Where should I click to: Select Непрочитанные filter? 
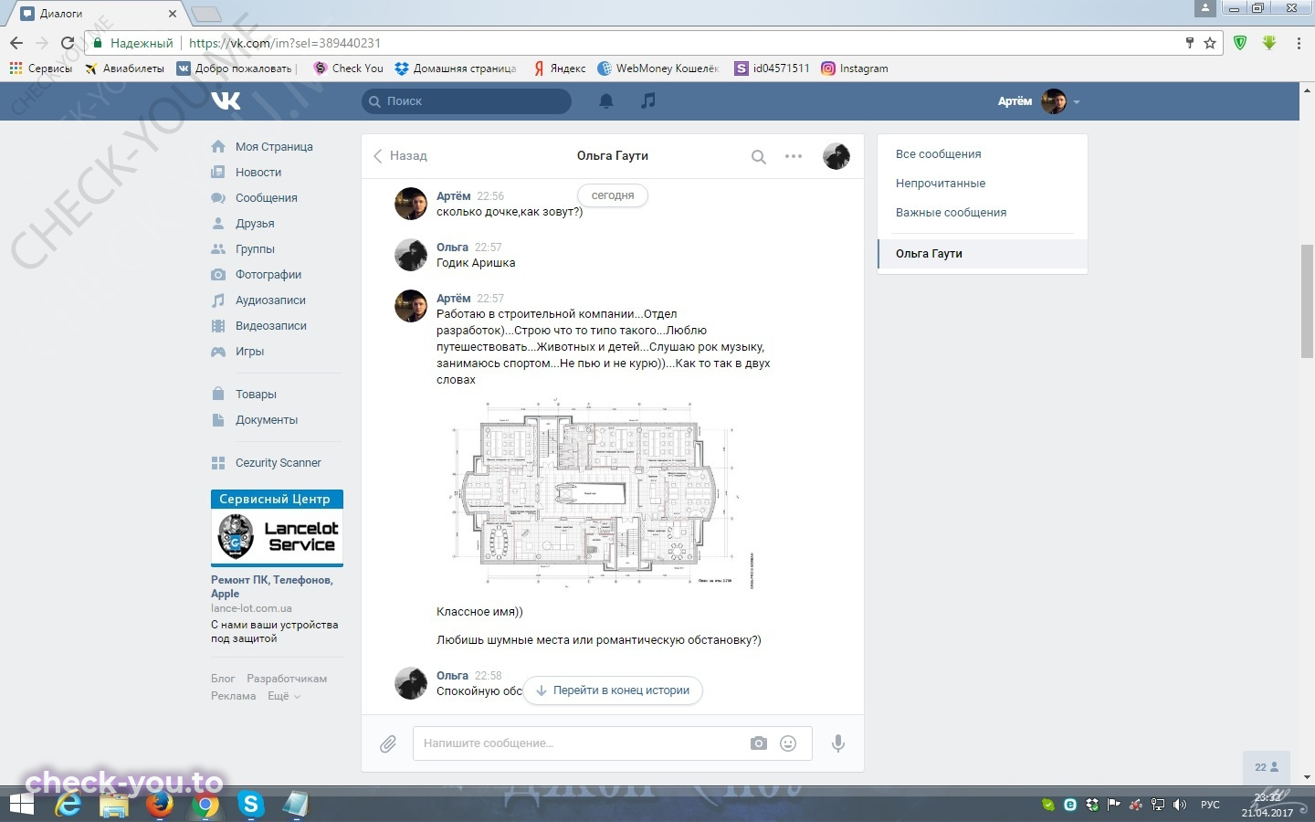click(x=941, y=184)
